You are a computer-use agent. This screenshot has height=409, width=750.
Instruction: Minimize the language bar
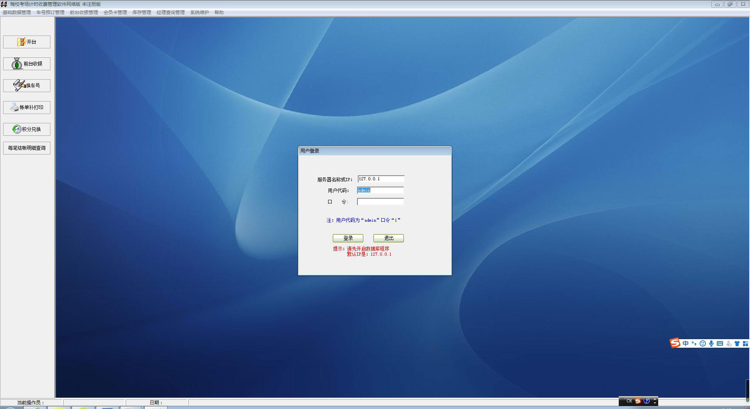(x=655, y=399)
